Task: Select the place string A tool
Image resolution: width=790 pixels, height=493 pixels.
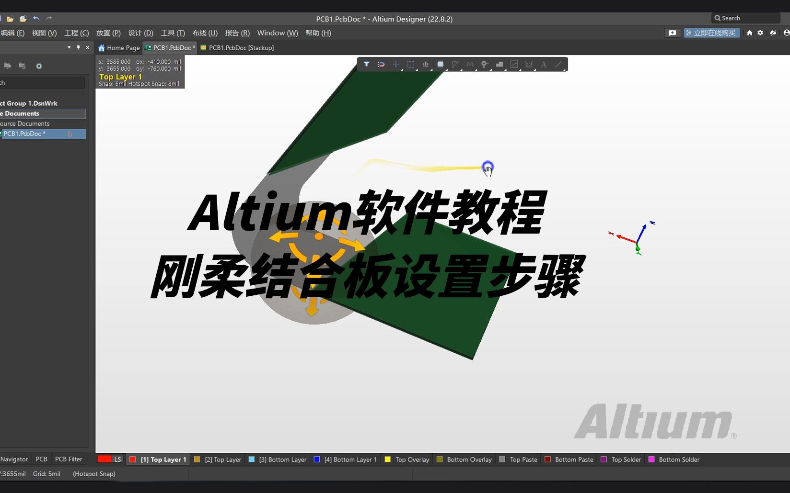Action: [544, 64]
